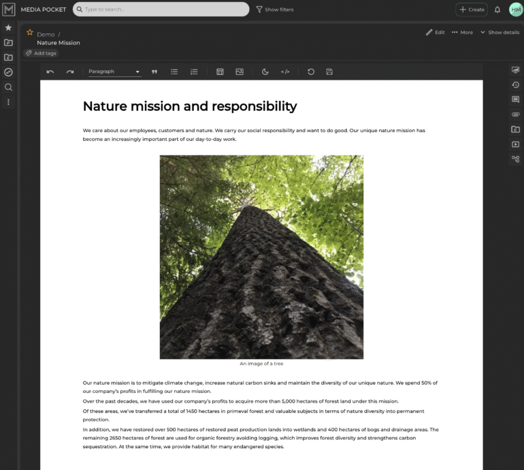
Task: Apply block quote formatting
Action: [x=154, y=72]
